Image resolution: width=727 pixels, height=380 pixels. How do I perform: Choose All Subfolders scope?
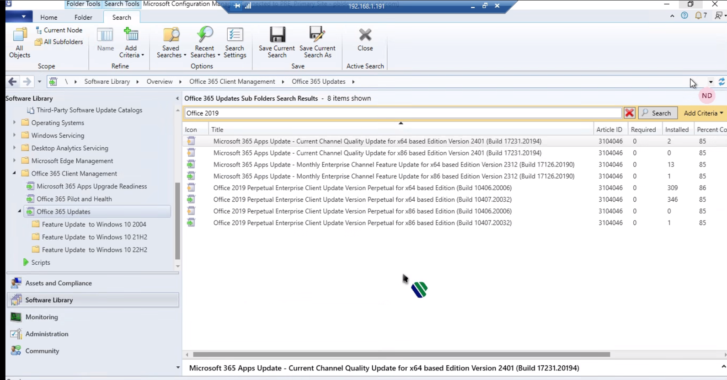[x=59, y=42]
